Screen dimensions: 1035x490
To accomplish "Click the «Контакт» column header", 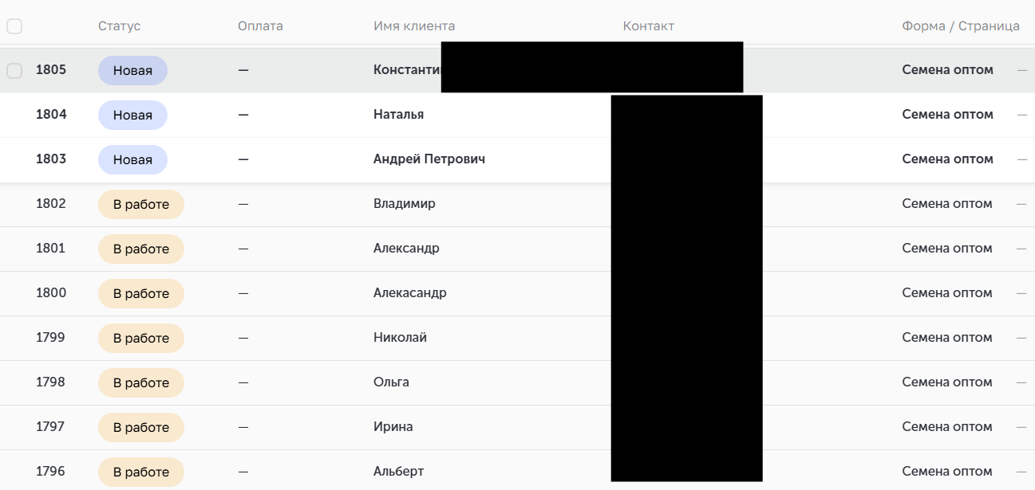I will coord(648,26).
